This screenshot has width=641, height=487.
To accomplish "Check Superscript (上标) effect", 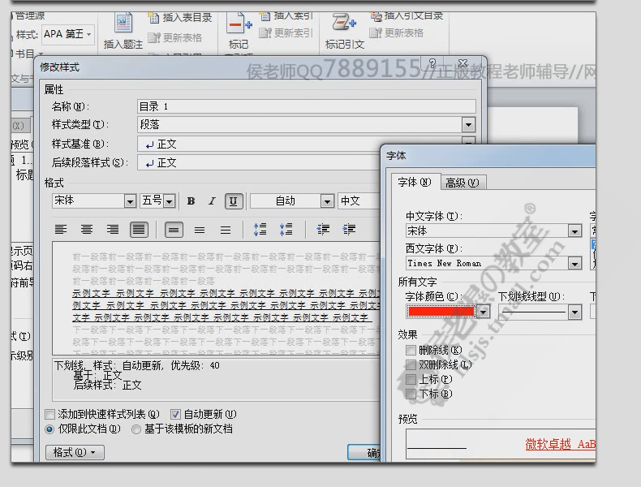I will [x=411, y=380].
